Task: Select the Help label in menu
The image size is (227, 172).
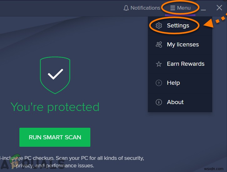Action: (173, 83)
